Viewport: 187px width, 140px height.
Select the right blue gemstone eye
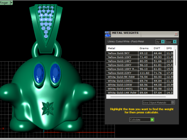point(56,73)
